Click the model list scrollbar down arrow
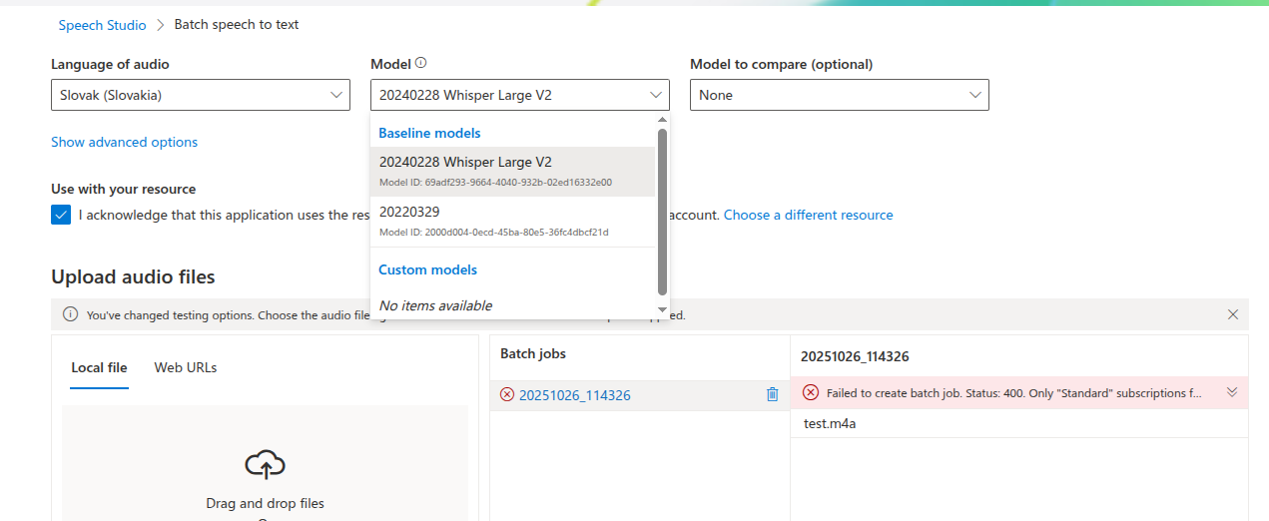 pos(661,309)
